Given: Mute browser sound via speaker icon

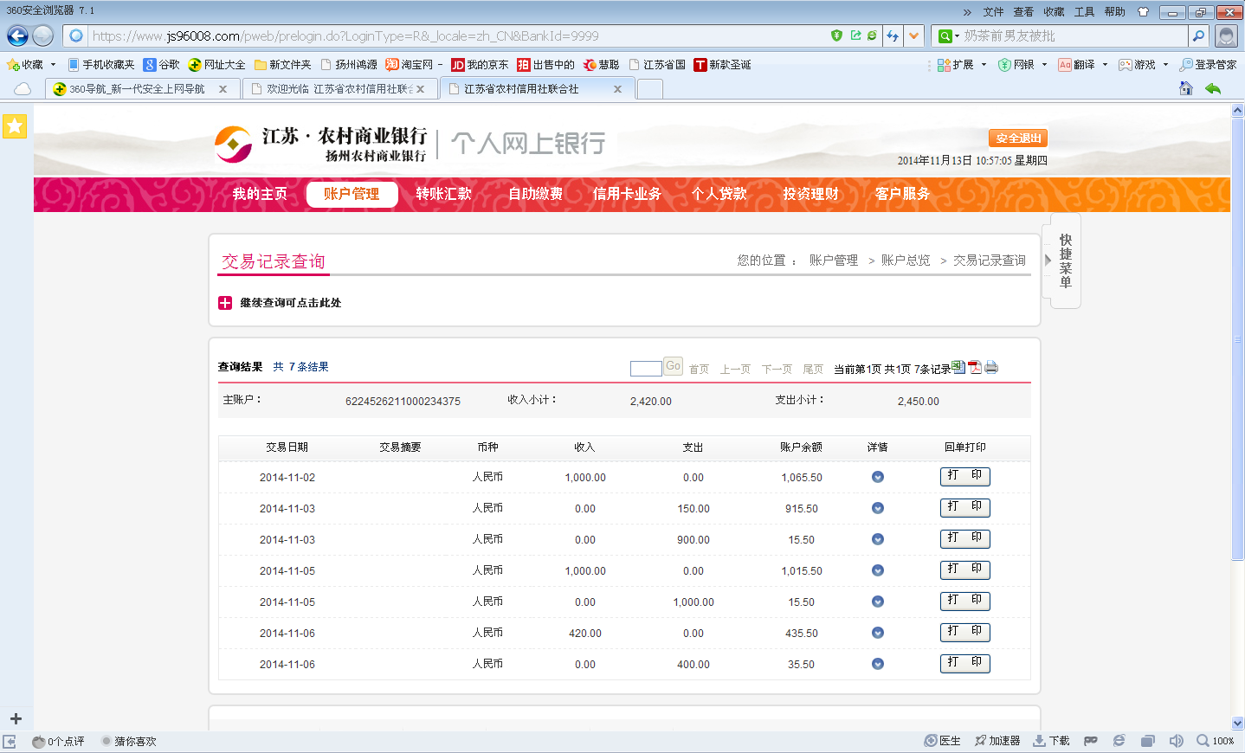Looking at the screenshot, I should (x=1176, y=741).
